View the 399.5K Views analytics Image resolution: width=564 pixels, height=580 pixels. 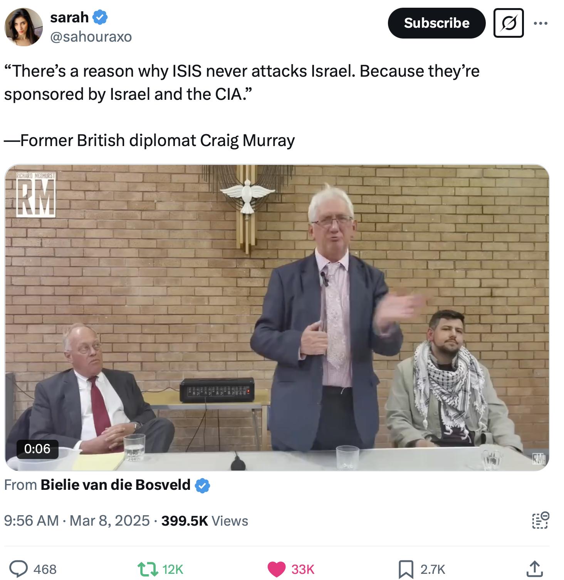[x=205, y=521]
